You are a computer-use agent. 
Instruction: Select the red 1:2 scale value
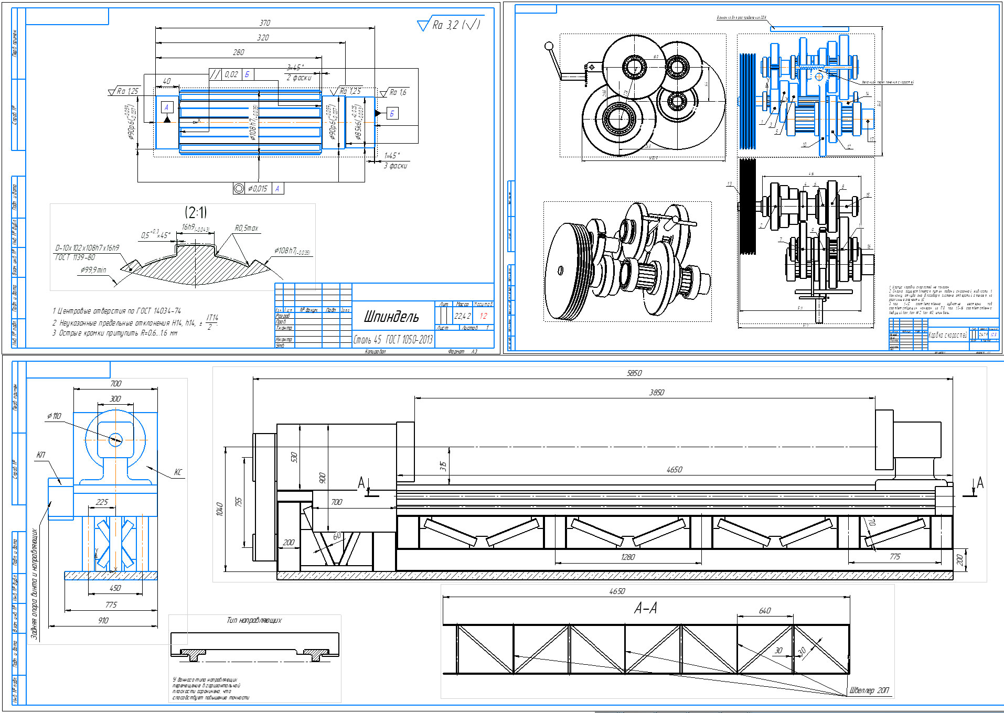pos(483,316)
